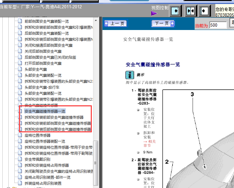Open 拆卸和安装后部侧面安全气囊碰撞传感器 entry
This screenshot has width=234, height=188.
58,129
